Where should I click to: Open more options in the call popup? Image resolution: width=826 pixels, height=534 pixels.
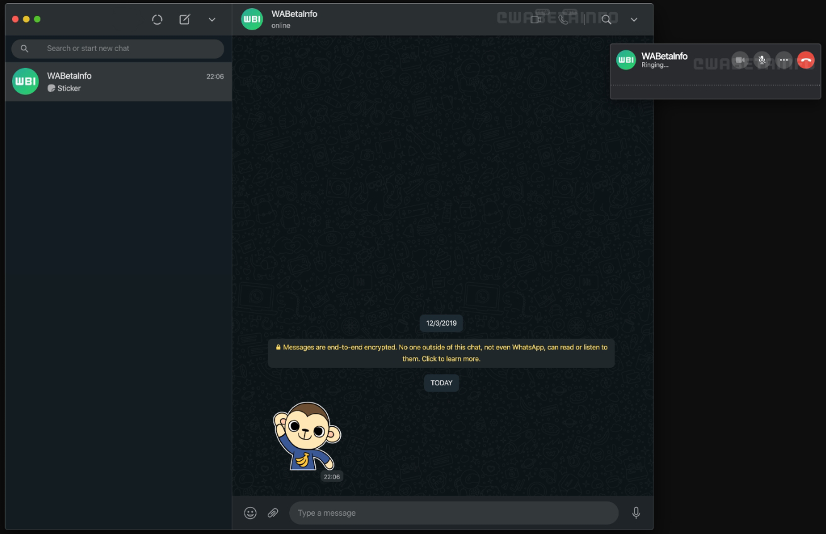click(x=784, y=60)
